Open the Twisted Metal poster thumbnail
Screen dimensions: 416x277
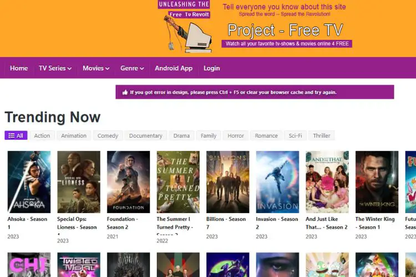(x=79, y=265)
